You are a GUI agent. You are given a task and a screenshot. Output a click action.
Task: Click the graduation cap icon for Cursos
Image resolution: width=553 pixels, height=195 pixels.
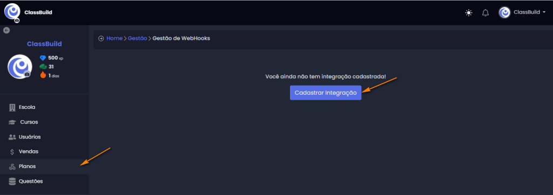12,122
